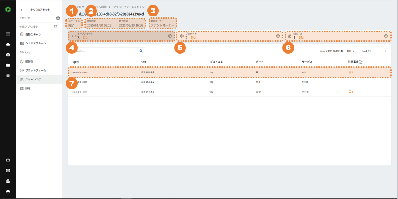
Task: Click the warning shield in the mysql row
Action: [351, 92]
